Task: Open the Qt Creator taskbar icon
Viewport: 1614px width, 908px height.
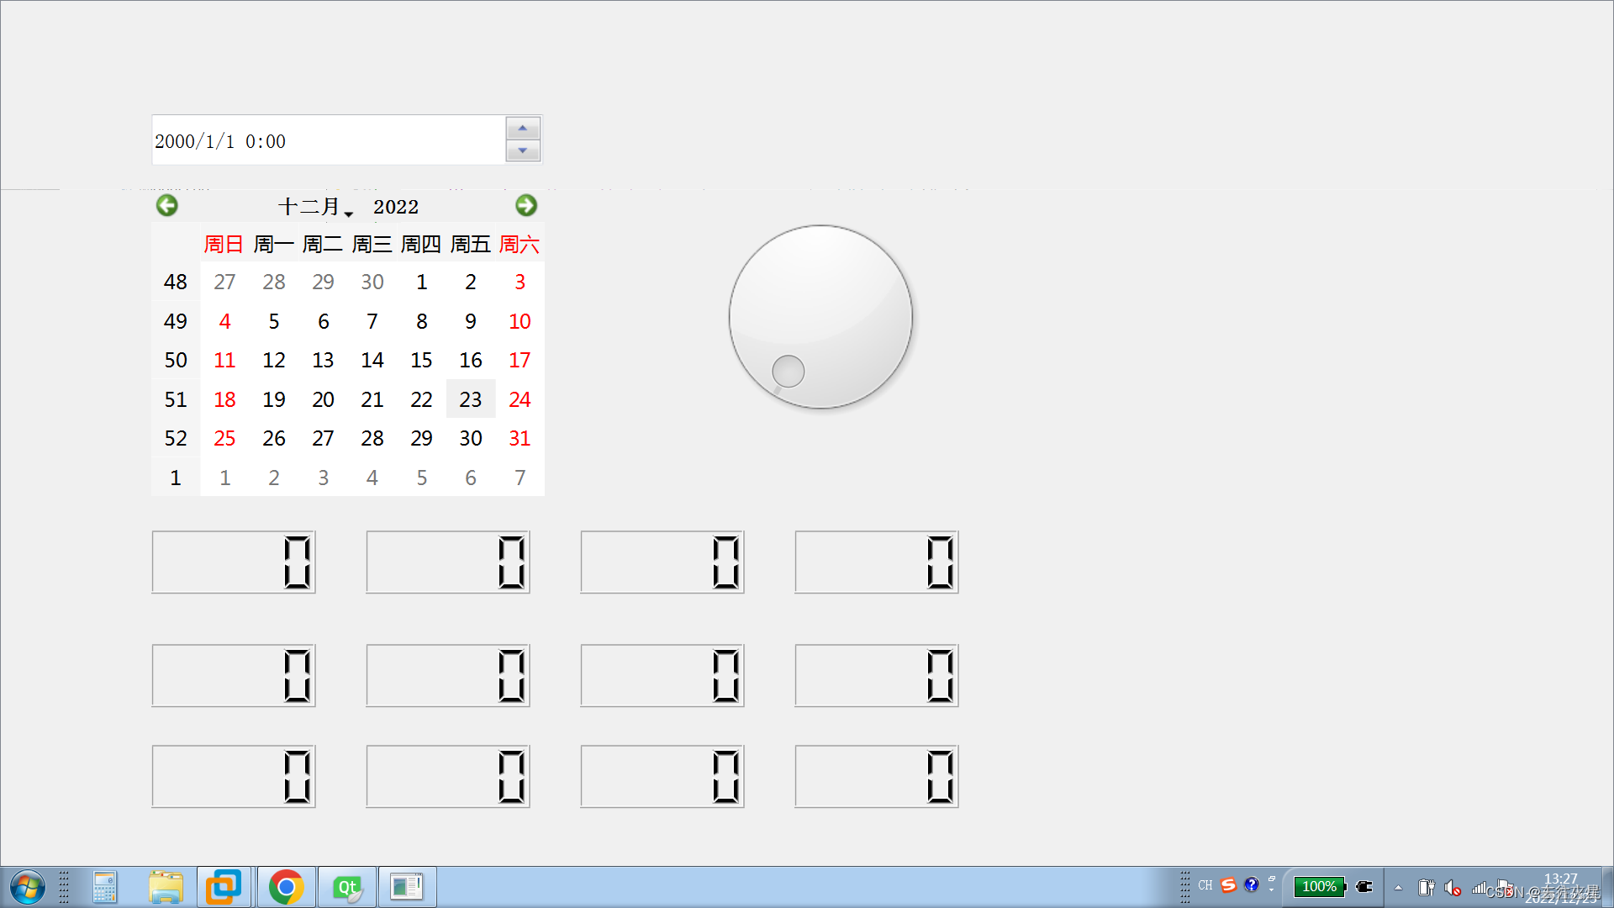Action: (347, 888)
